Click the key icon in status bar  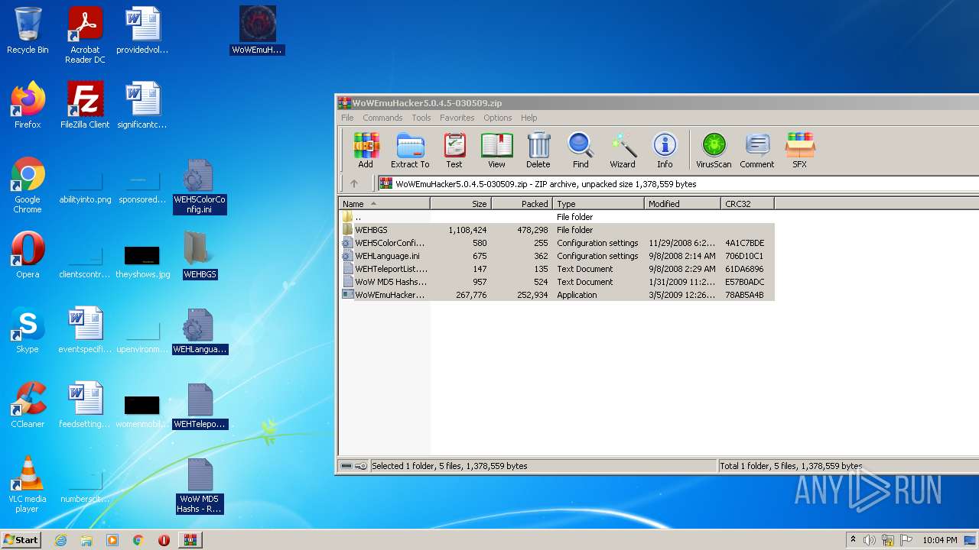click(x=361, y=466)
